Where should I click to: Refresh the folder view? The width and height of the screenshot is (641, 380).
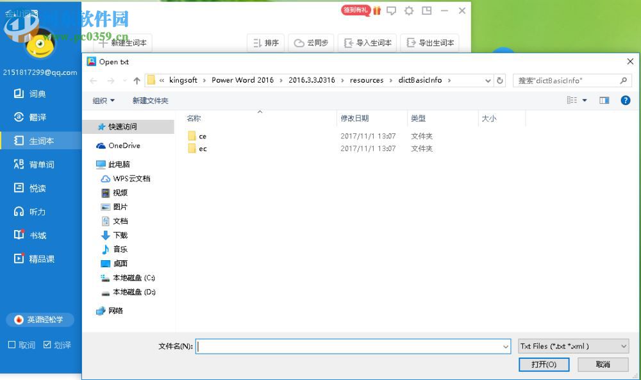pyautogui.click(x=499, y=81)
